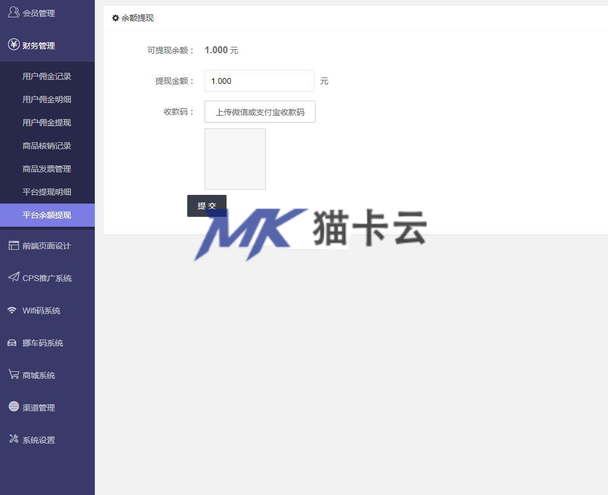The width and height of the screenshot is (608, 495).
Task: Click the 财务管理 yen icon
Action: [13, 45]
